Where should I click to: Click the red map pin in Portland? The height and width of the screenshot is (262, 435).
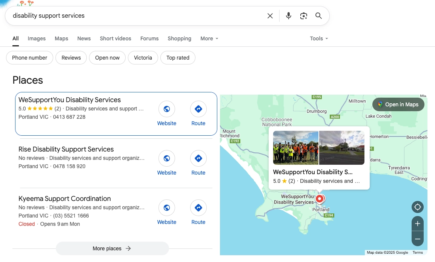click(x=320, y=199)
